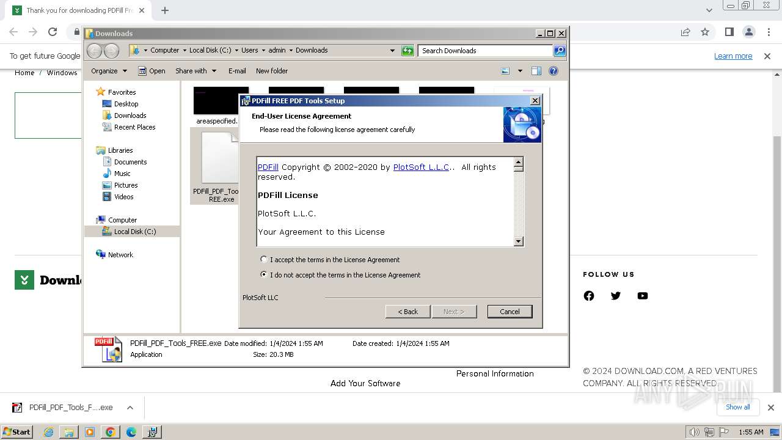
Task: Open the address bar history dropdown arrow
Action: coord(392,51)
